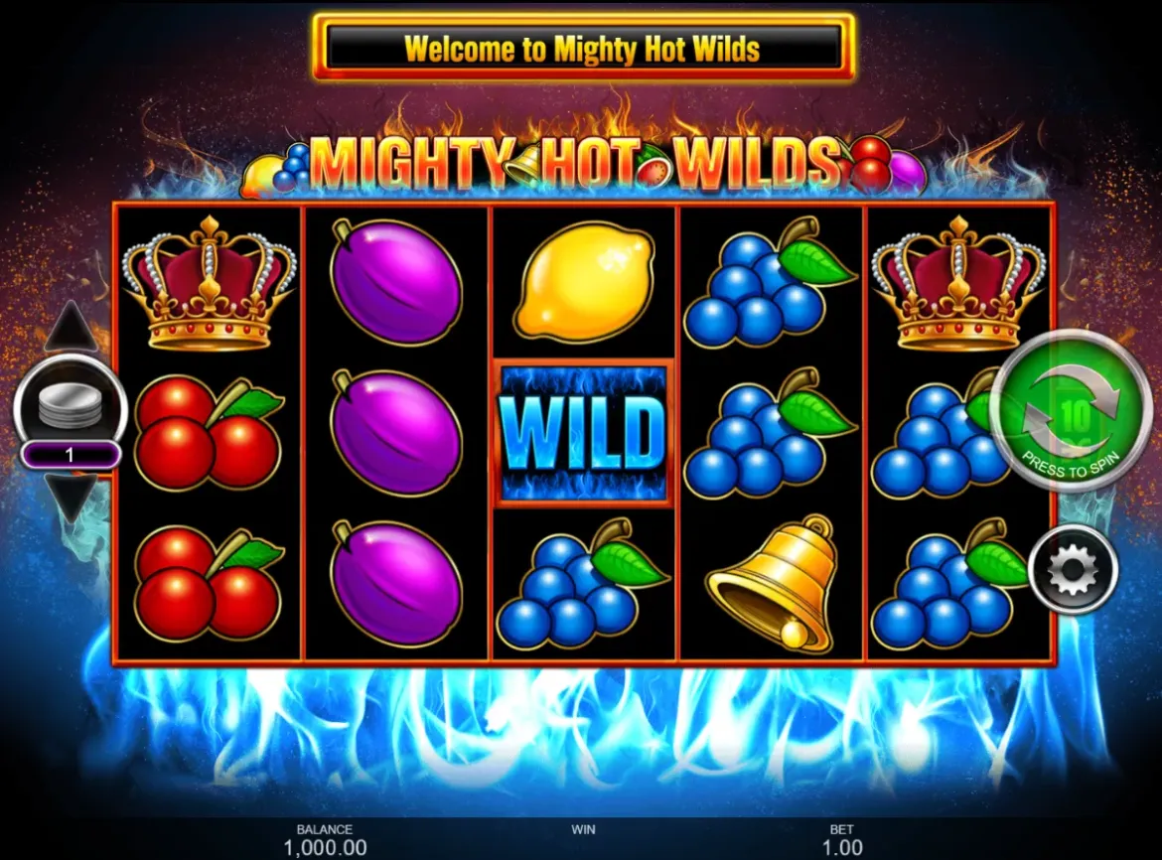Viewport: 1162px width, 860px height.
Task: Decrease bet with the down arrow
Action: tap(72, 498)
